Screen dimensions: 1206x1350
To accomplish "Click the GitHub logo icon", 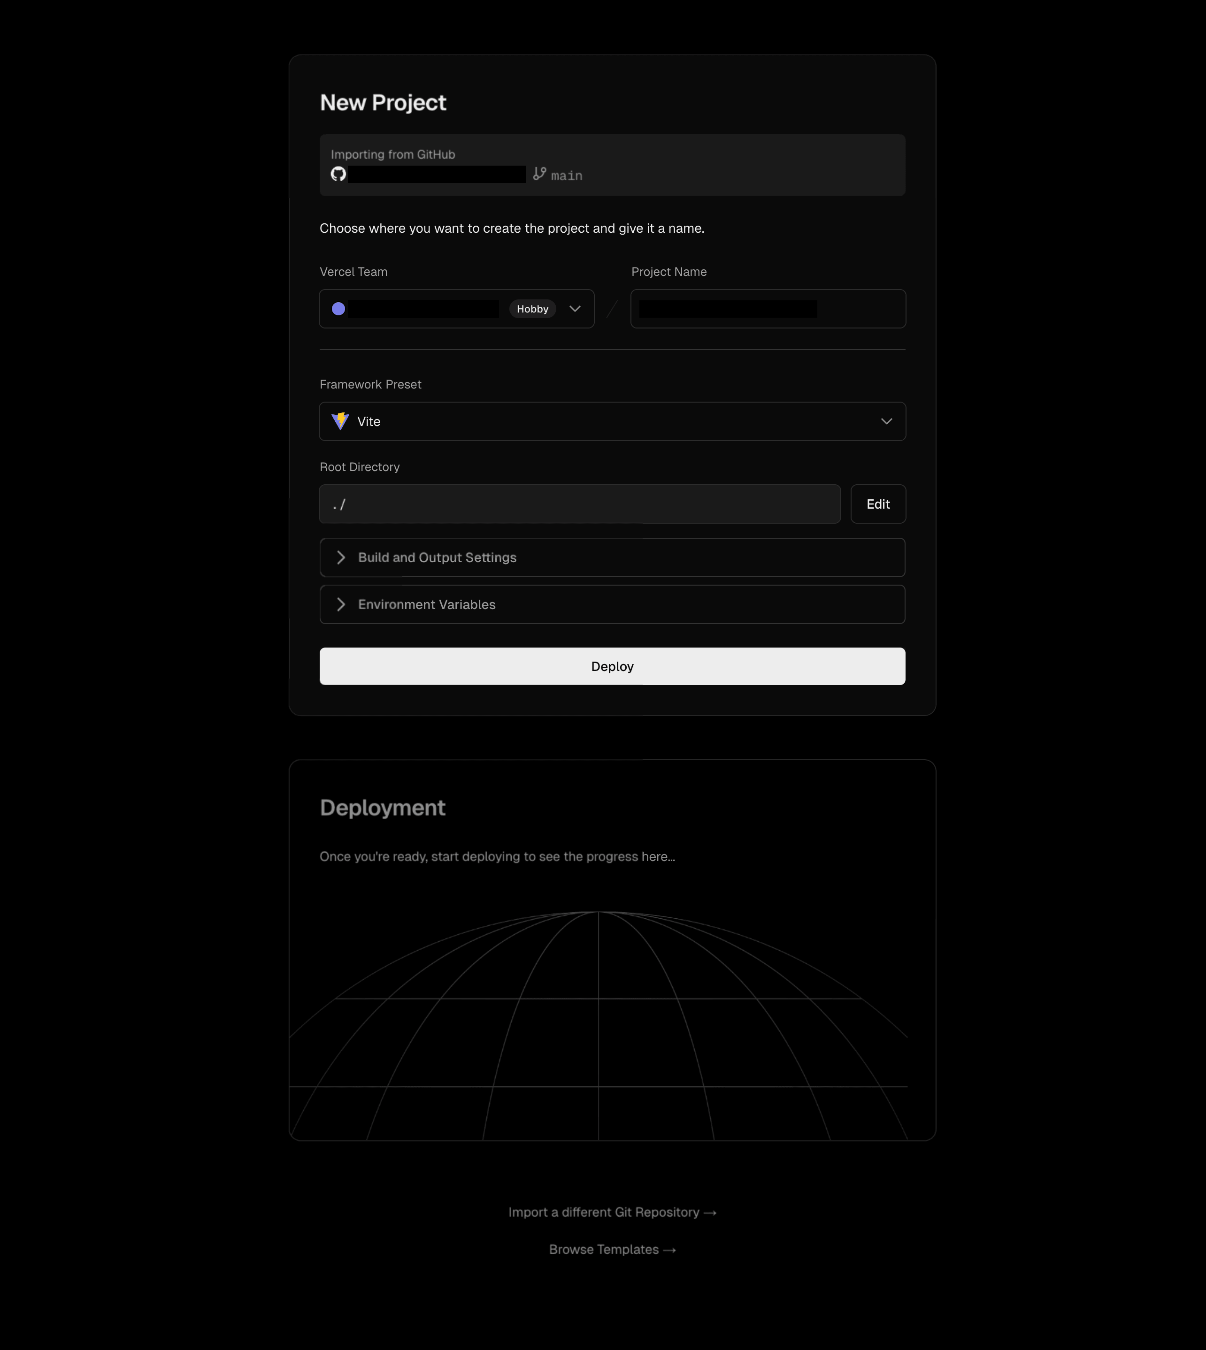I will click(x=338, y=174).
